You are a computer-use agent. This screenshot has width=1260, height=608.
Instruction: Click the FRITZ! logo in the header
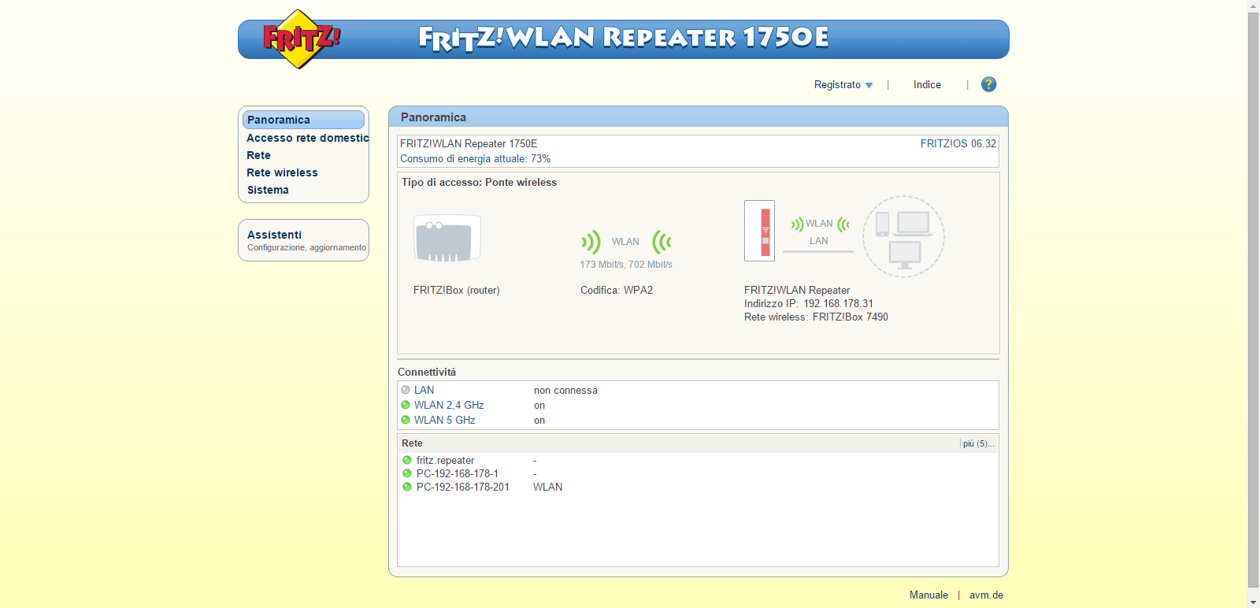[x=300, y=39]
